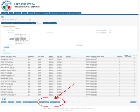Switch to the Economato sub-tab
The image size is (140, 112).
click(x=53, y=23)
